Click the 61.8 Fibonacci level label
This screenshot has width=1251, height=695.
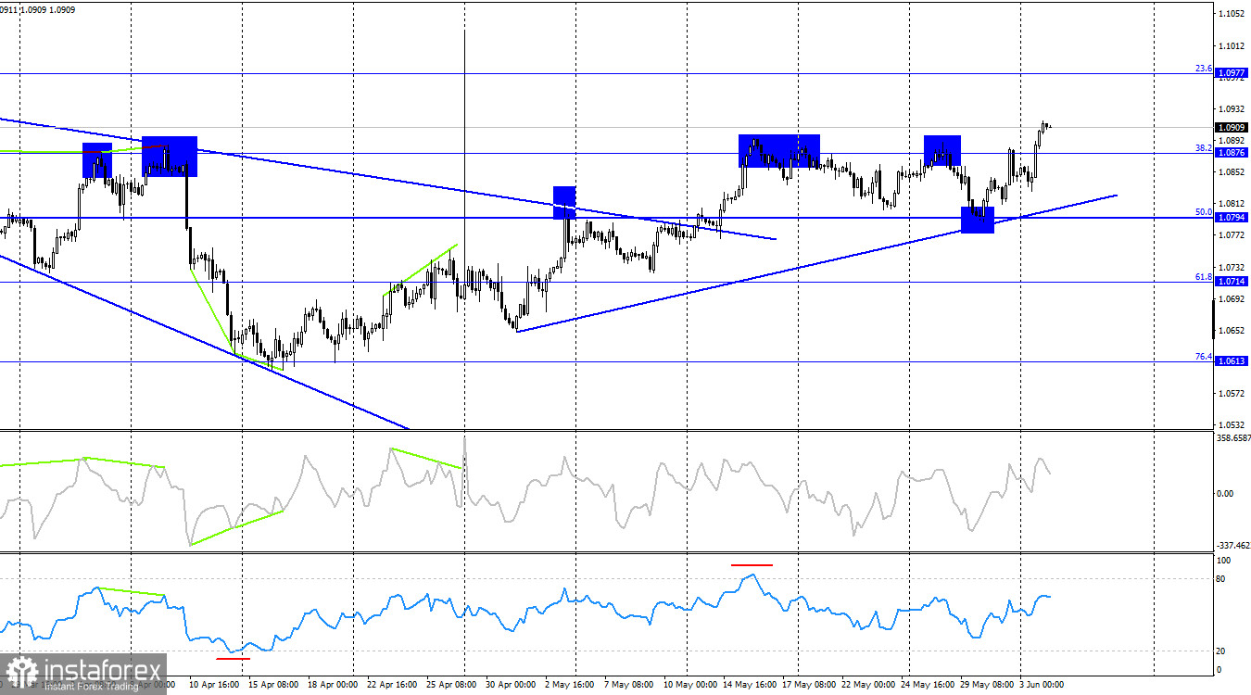tap(1204, 277)
